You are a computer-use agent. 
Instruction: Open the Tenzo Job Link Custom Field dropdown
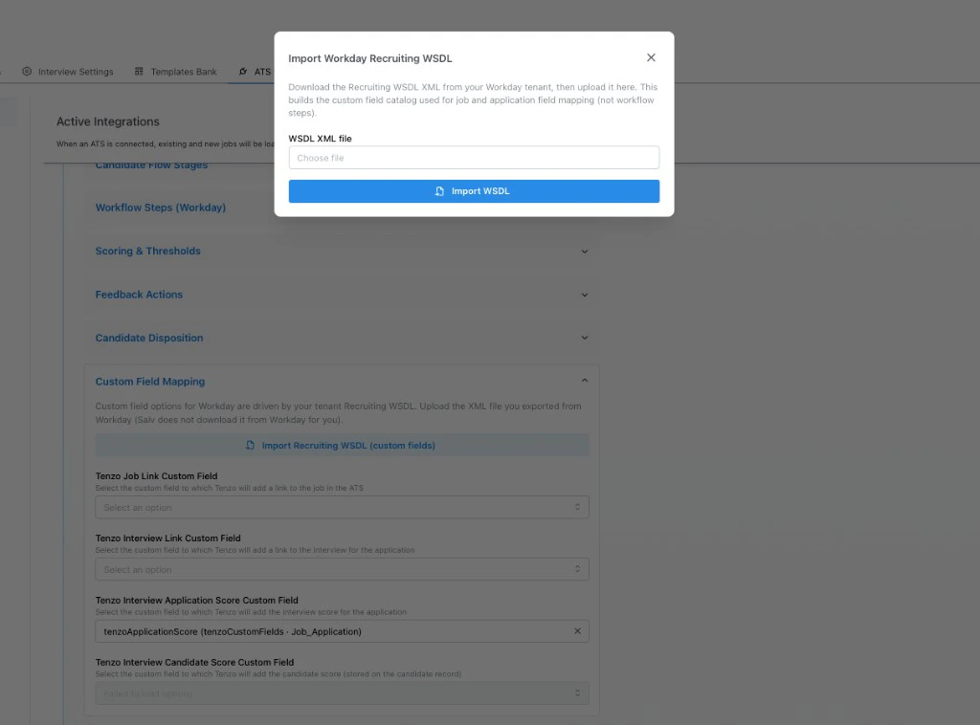click(x=342, y=507)
